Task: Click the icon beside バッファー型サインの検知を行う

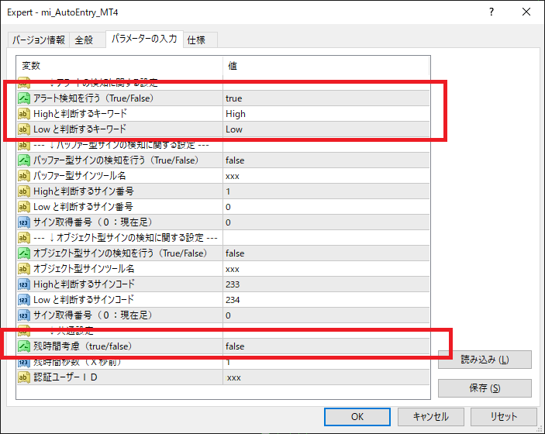Action: 24,160
